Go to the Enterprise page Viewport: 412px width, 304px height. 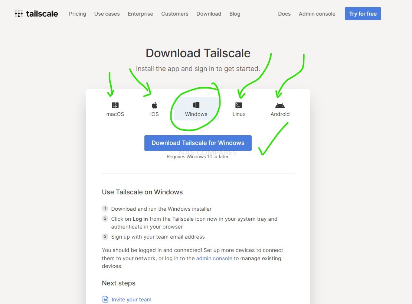pos(140,14)
